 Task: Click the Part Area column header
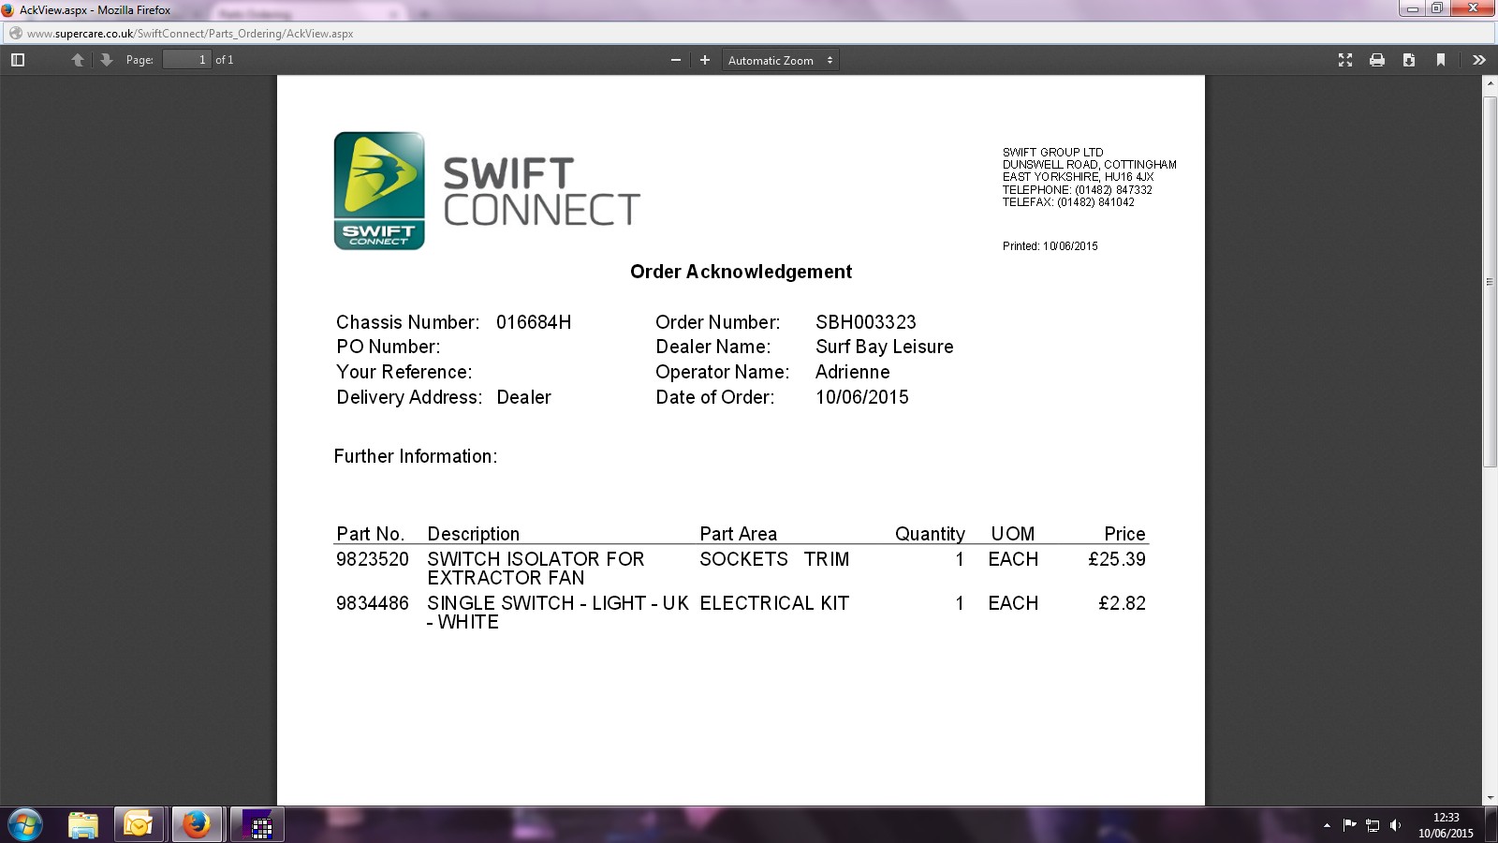pyautogui.click(x=738, y=534)
